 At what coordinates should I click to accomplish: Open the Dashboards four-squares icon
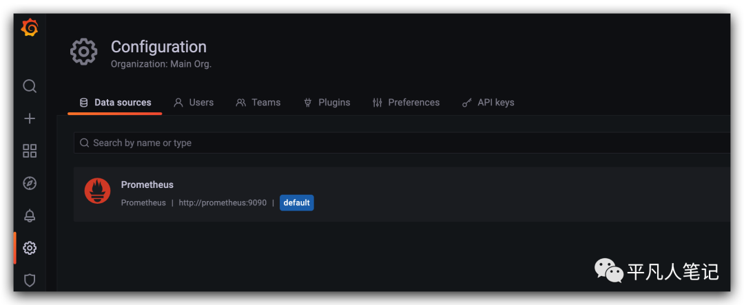[x=30, y=151]
